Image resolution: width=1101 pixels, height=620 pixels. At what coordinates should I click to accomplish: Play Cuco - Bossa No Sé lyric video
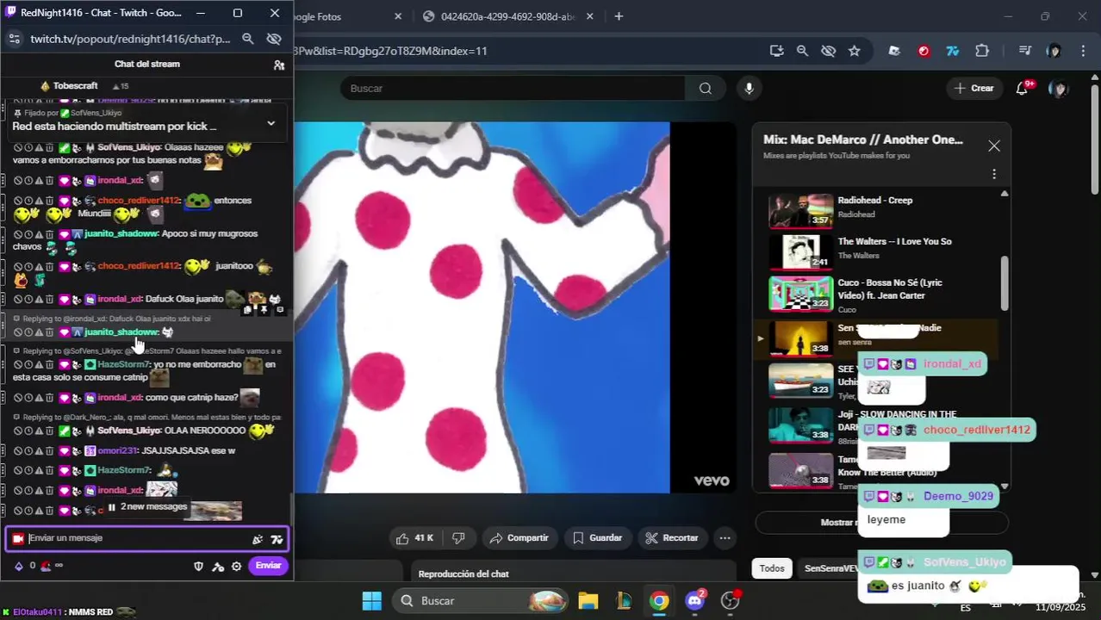click(882, 294)
